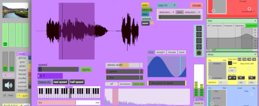Select the lowpass filter tab
The width and height of the screenshot is (259, 106).
click(x=228, y=26)
